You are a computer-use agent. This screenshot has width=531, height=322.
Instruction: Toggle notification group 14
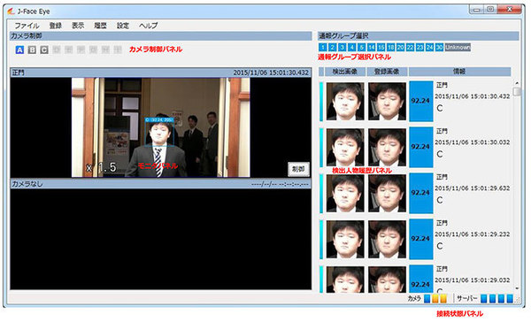[372, 48]
